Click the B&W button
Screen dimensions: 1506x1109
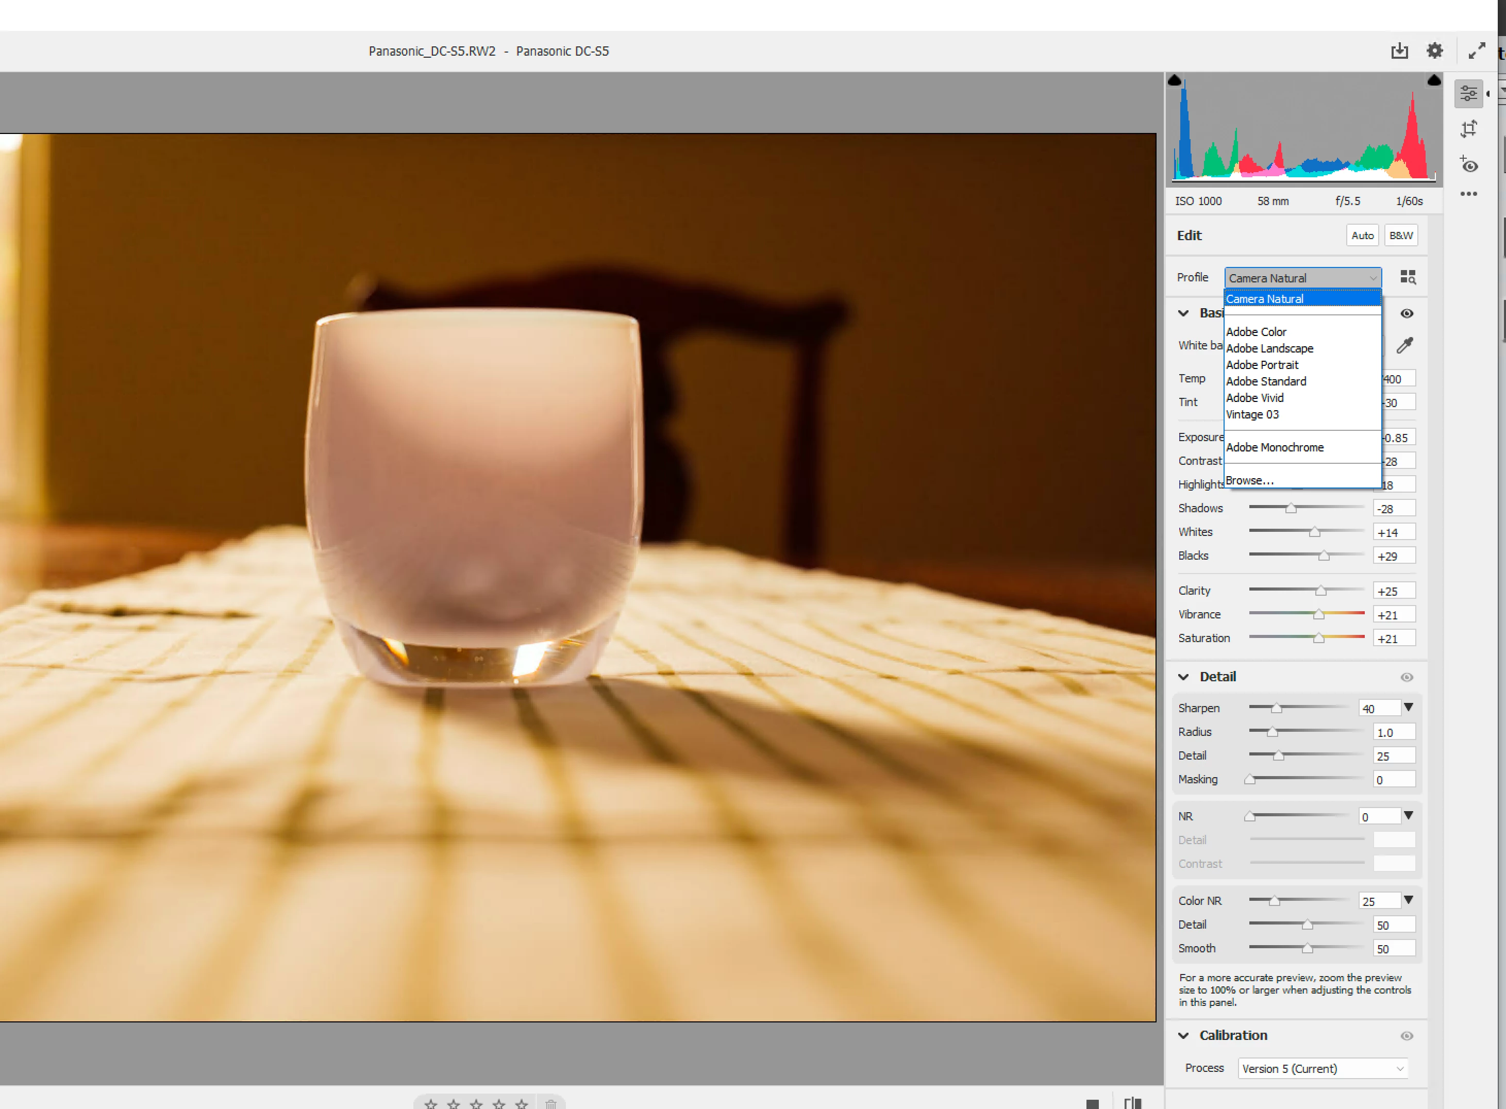[x=1400, y=236]
